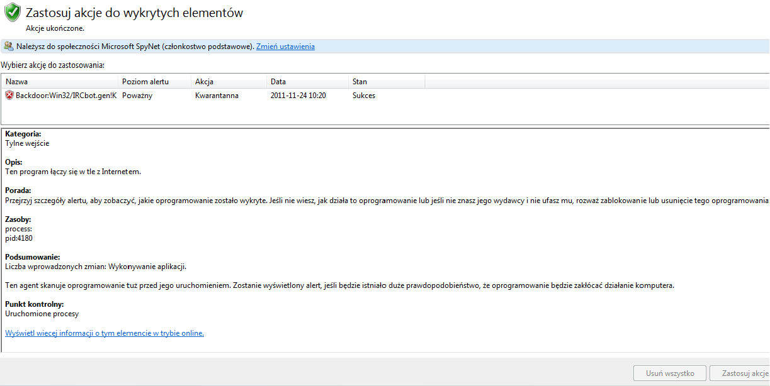Image resolution: width=770 pixels, height=386 pixels.
Task: Click the Uruchomione procesy checkpoint text
Action: (x=42, y=313)
